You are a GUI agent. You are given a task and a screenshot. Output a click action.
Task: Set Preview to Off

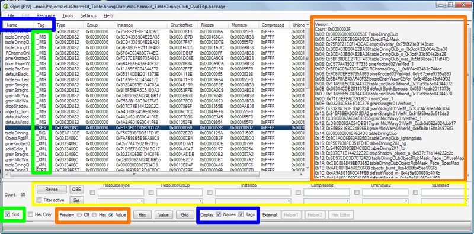(x=79, y=214)
